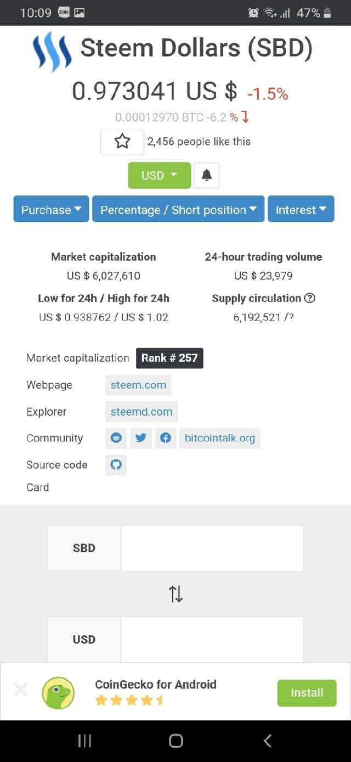This screenshot has width=351, height=762.
Task: Tap the Steem logo icon
Action: coord(52,52)
